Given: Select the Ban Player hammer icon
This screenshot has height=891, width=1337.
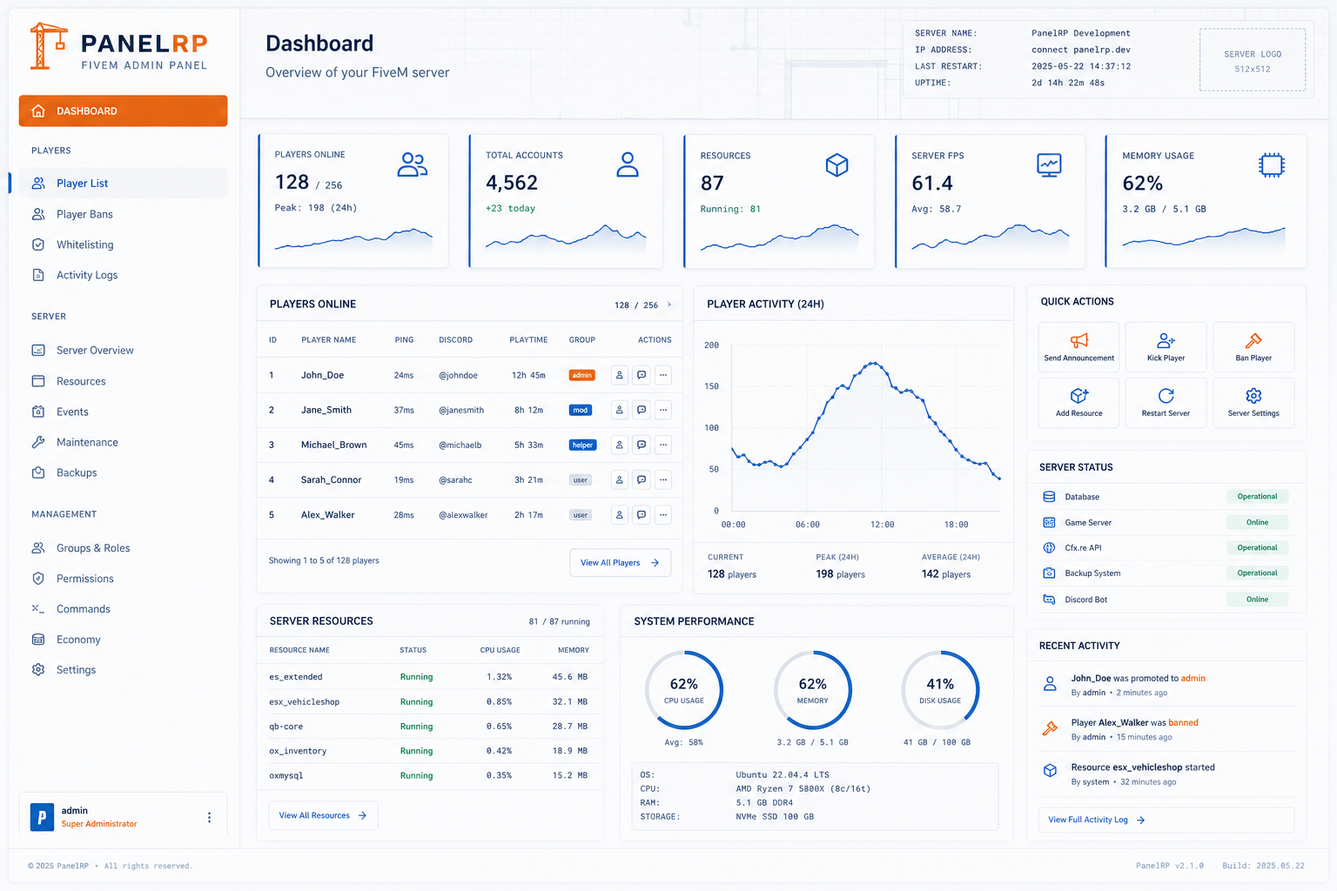Looking at the screenshot, I should tap(1253, 340).
